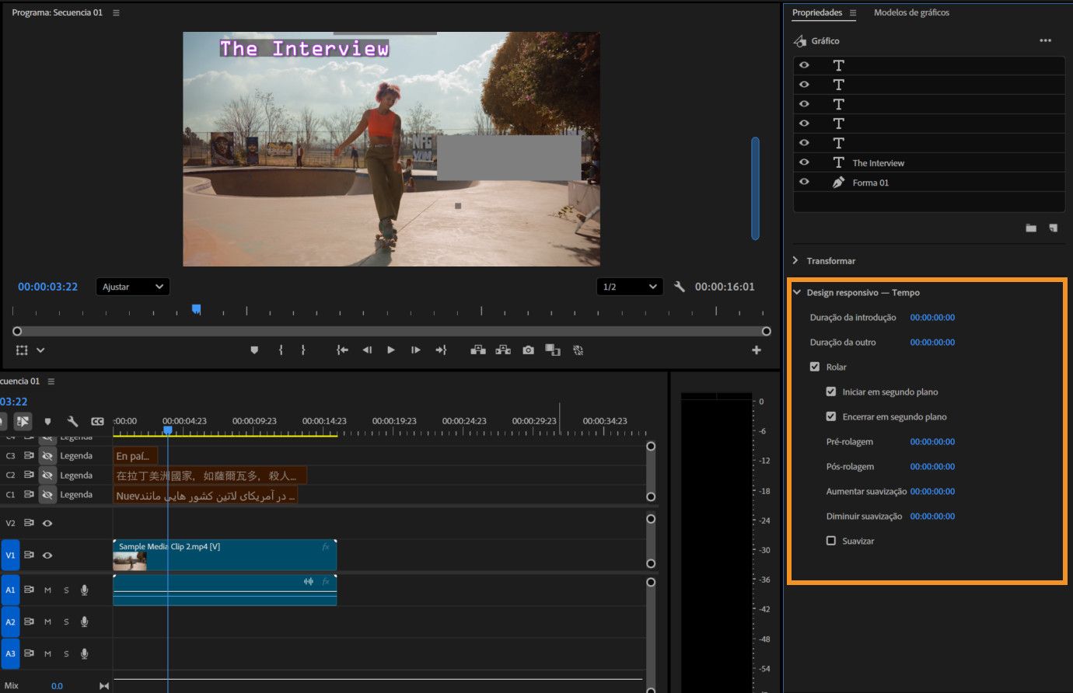Add a marker in the Program monitor
Image resolution: width=1073 pixels, height=693 pixels.
254,350
